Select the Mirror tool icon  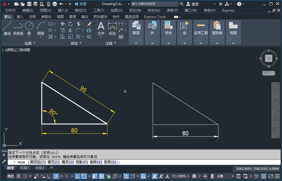pyautogui.click(x=70, y=30)
